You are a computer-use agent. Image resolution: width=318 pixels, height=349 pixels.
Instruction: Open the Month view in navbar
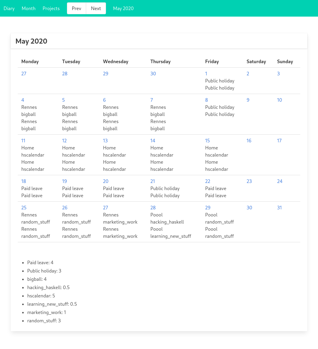coord(29,9)
